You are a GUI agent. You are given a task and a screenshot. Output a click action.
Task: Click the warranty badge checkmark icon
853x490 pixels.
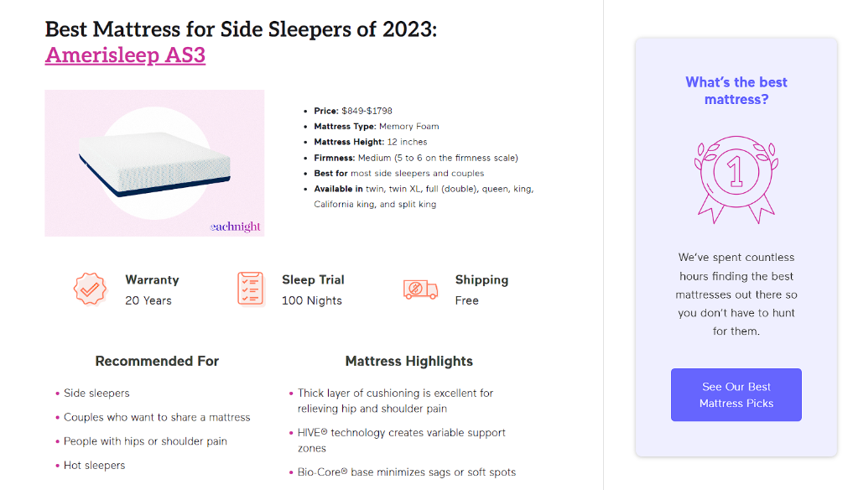click(x=90, y=289)
